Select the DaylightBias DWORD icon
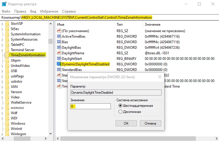The image size is (219, 141). (x=59, y=47)
